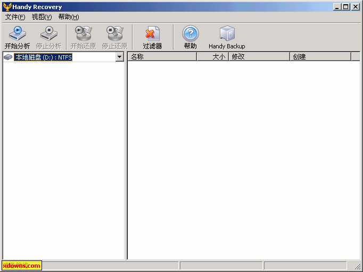Sort file list by 大小 column
The image size is (363, 272).
click(x=212, y=57)
